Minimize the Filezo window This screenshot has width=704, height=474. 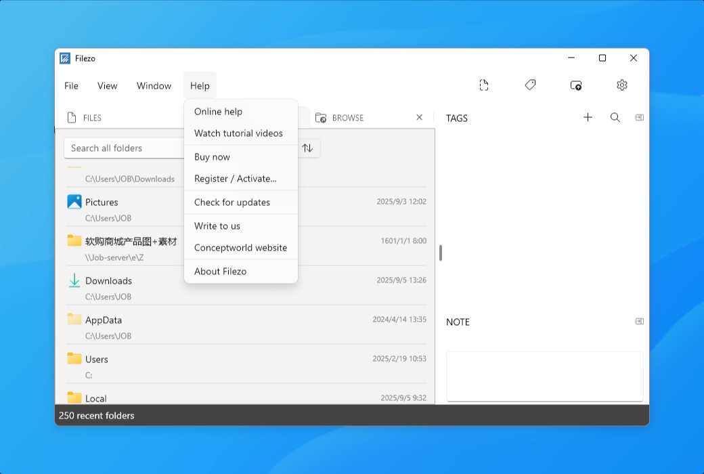(x=571, y=58)
